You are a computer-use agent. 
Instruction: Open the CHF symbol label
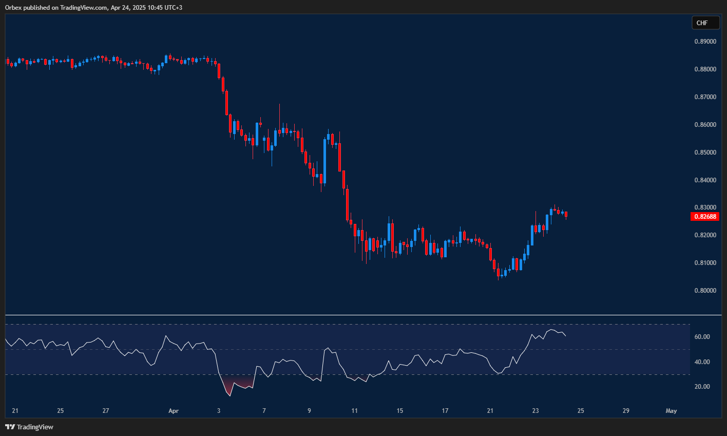(705, 23)
